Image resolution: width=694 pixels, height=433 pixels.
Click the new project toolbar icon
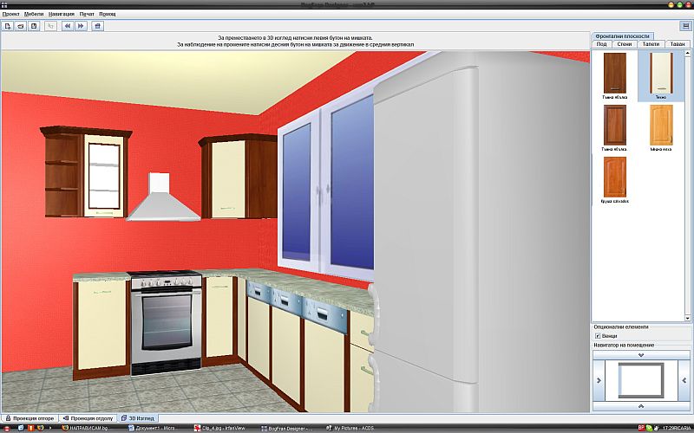[8, 26]
